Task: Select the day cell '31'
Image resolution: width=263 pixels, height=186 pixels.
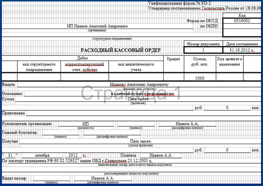Action: point(10,155)
